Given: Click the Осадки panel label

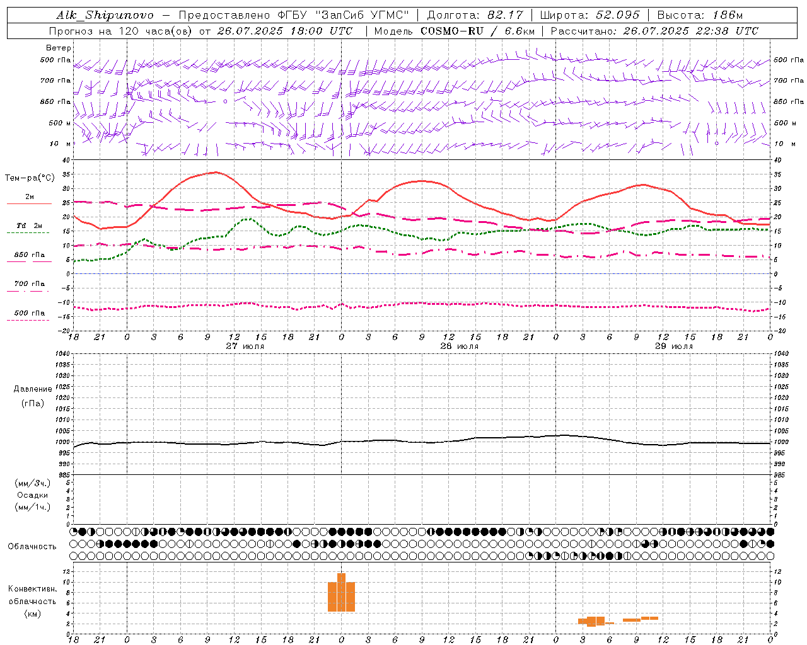Looking at the screenshot, I should click(x=33, y=495).
